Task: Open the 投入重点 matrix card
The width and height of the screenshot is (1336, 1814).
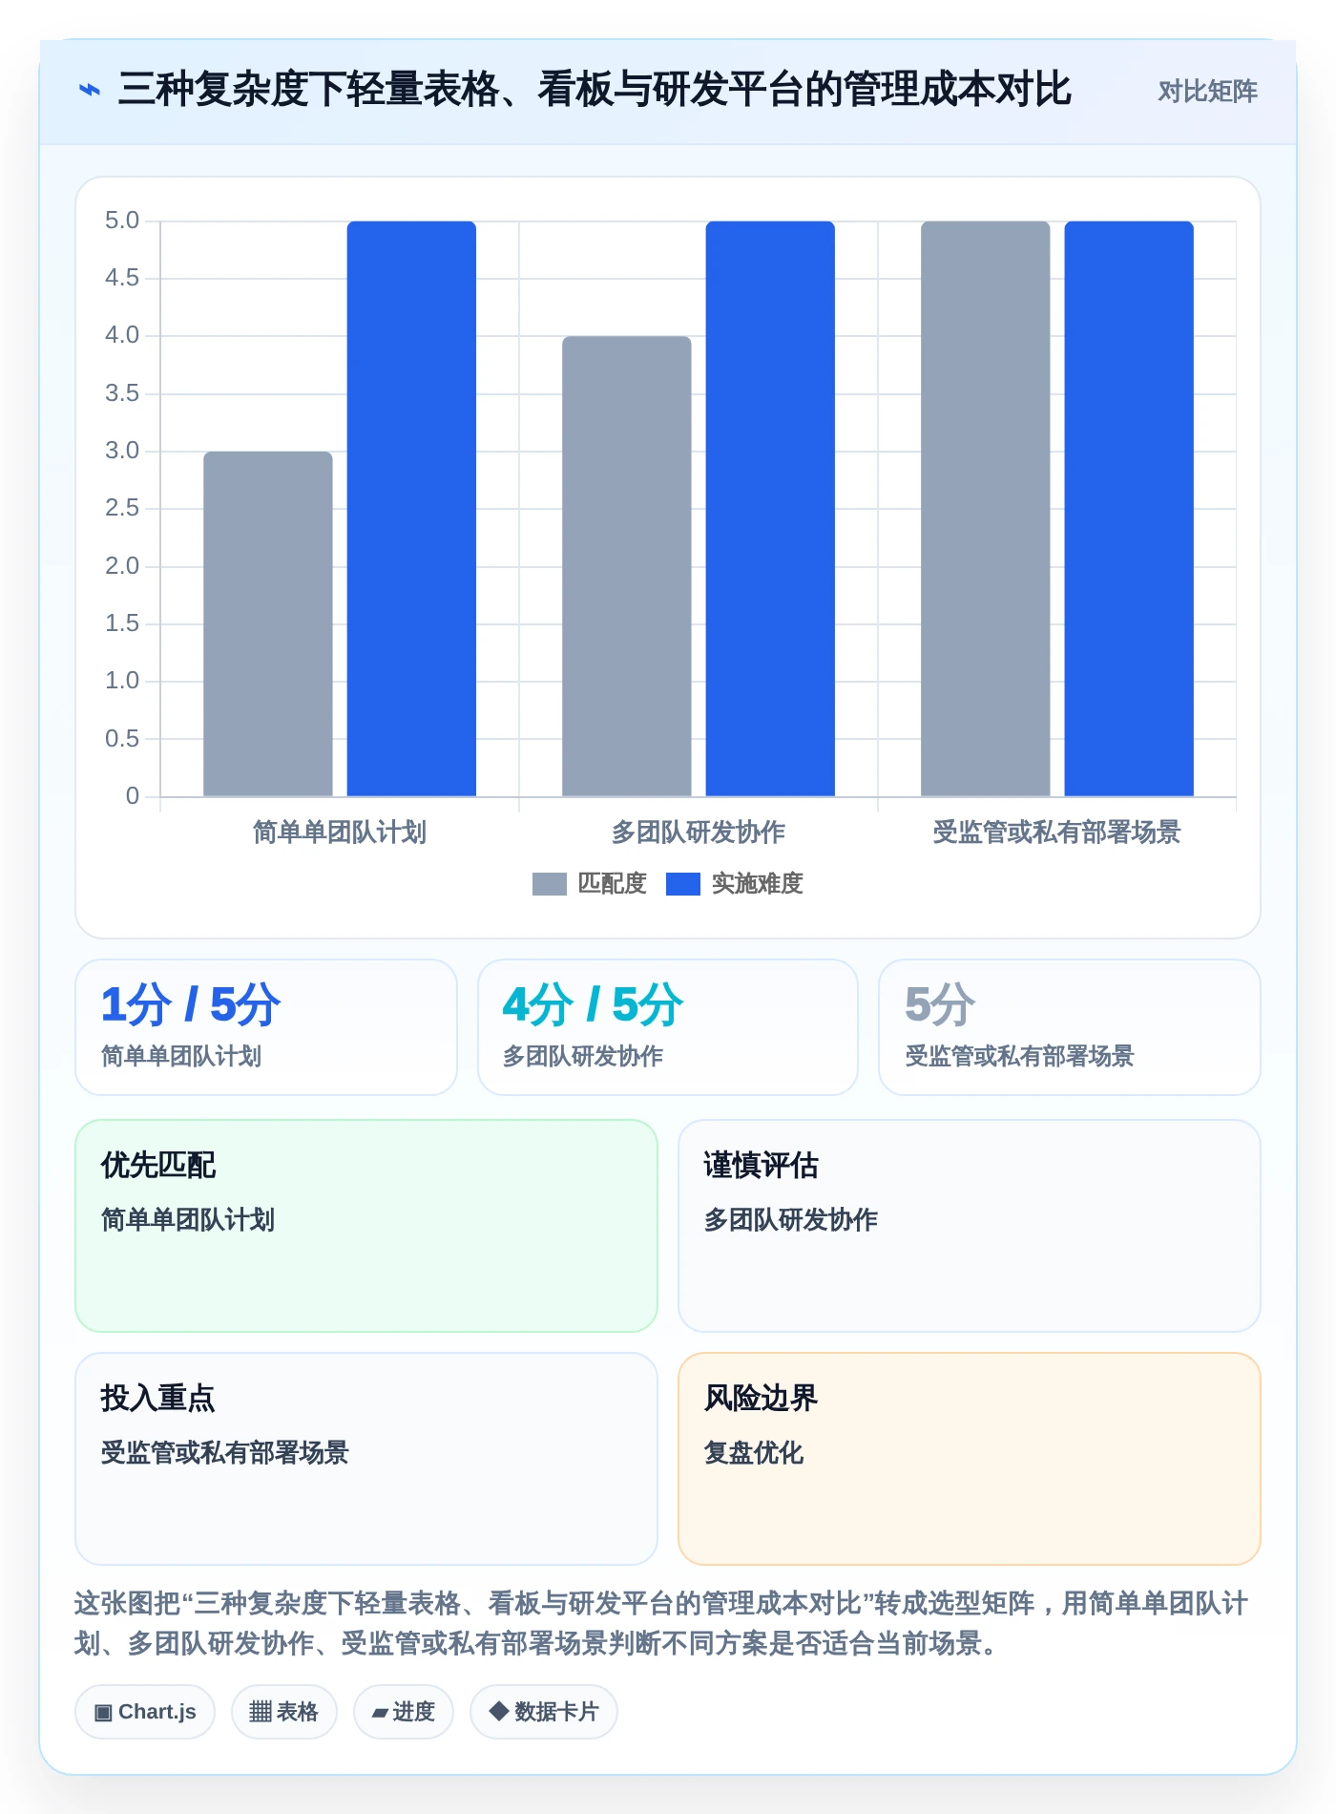Action: (366, 1459)
